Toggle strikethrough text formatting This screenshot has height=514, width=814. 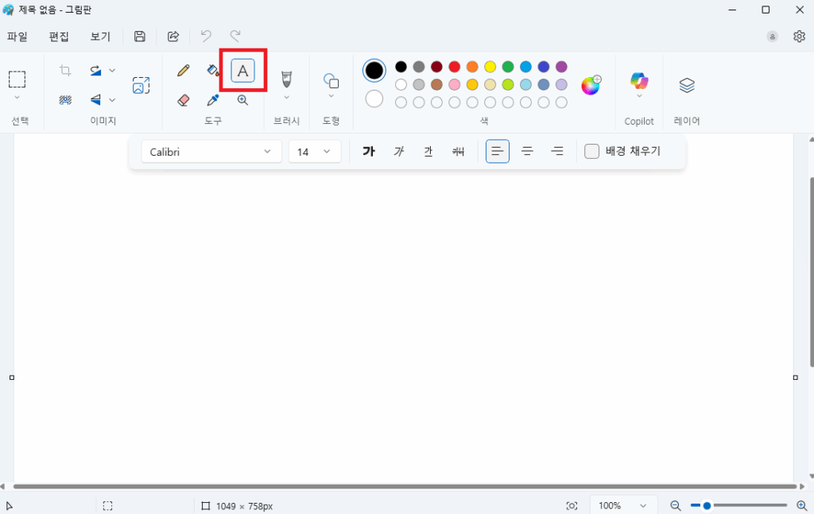[x=458, y=151]
